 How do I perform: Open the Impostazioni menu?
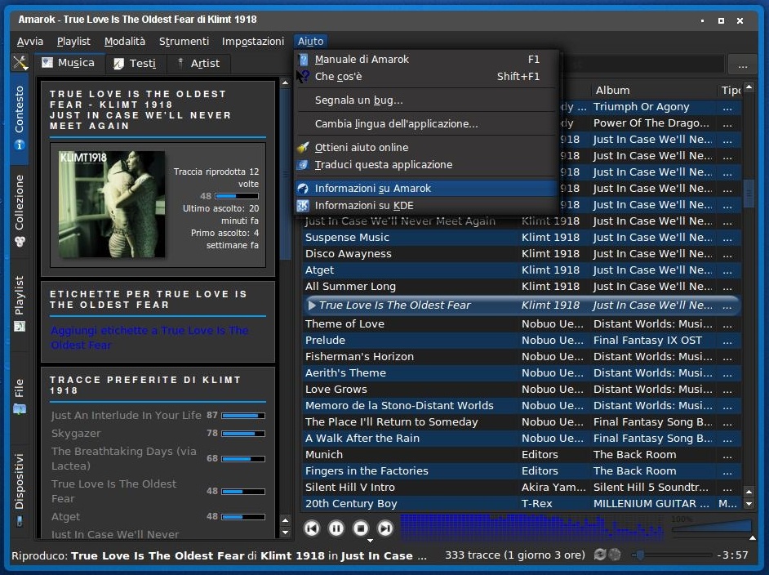(252, 41)
